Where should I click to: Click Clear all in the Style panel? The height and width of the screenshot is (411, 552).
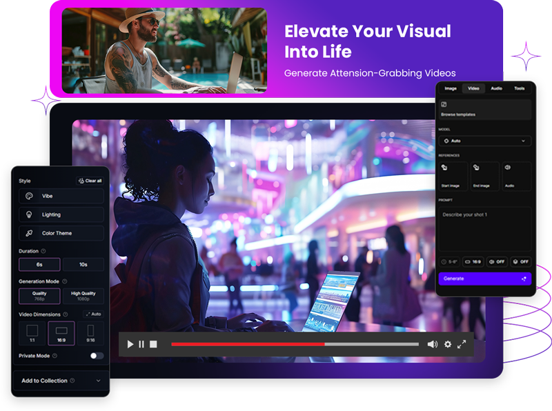90,181
